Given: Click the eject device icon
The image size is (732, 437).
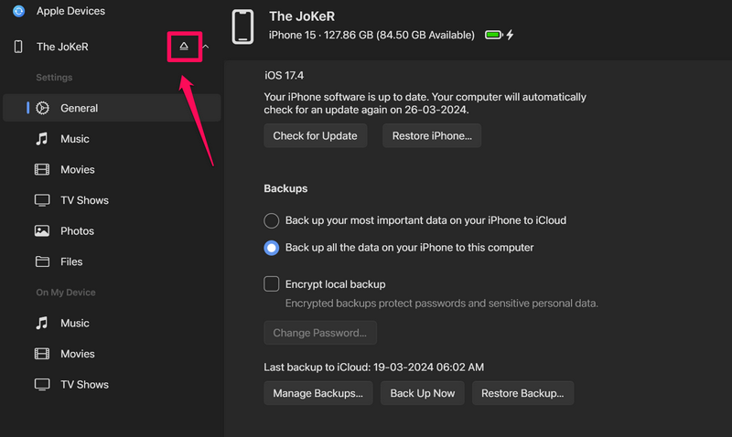Looking at the screenshot, I should 184,46.
